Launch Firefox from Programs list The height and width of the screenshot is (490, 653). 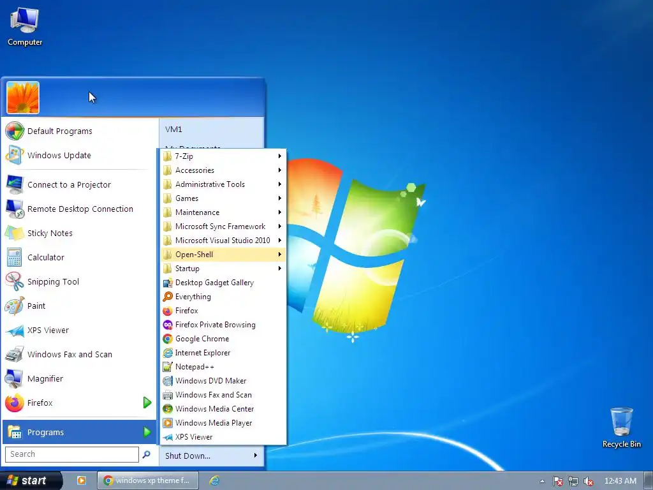click(x=223, y=311)
